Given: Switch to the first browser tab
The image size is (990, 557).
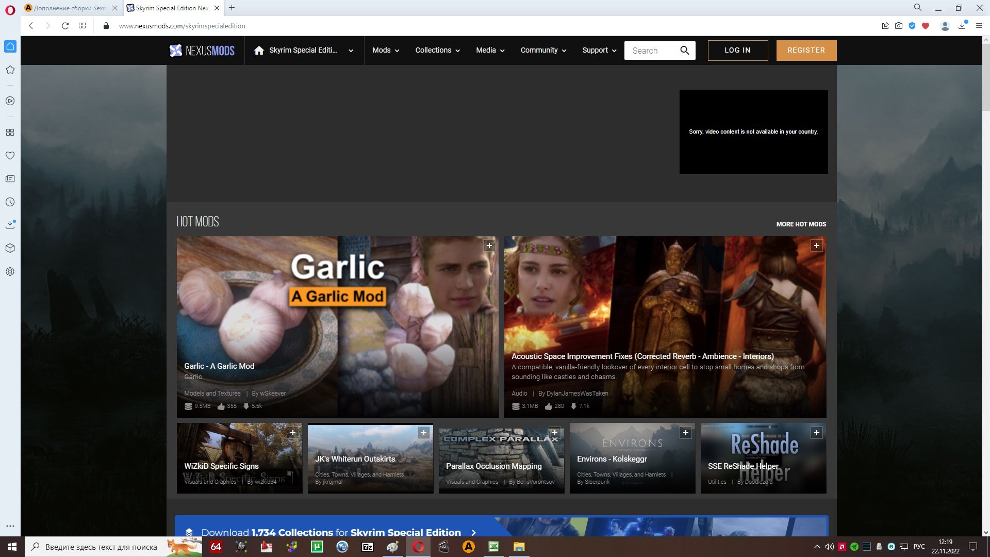Looking at the screenshot, I should [x=70, y=8].
